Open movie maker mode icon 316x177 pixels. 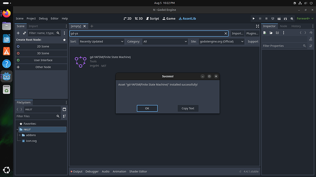[x=292, y=18]
